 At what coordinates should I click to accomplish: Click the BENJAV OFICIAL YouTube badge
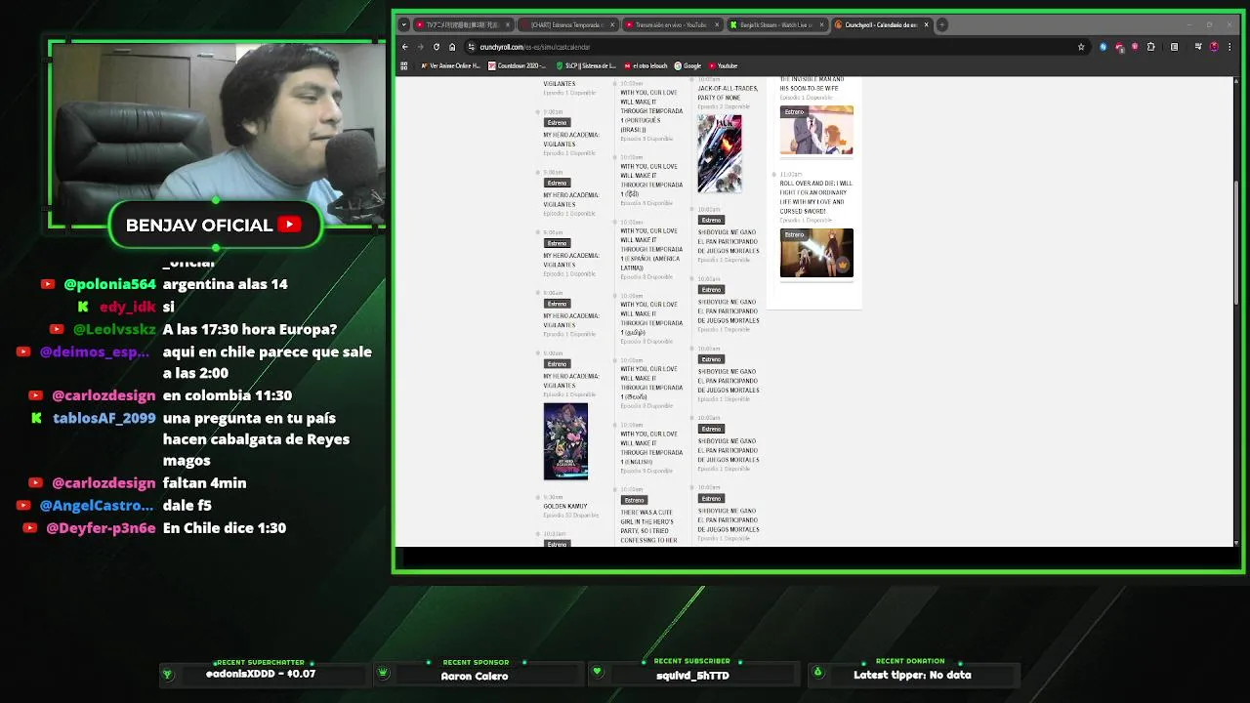214,225
